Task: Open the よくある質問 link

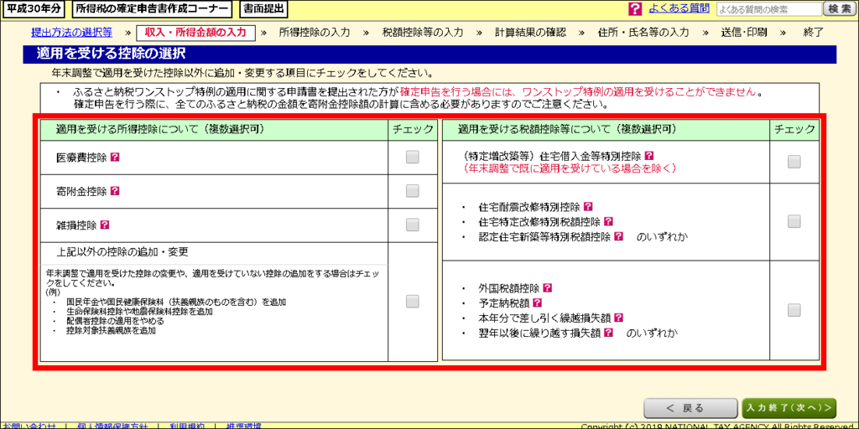Action: pos(679,8)
